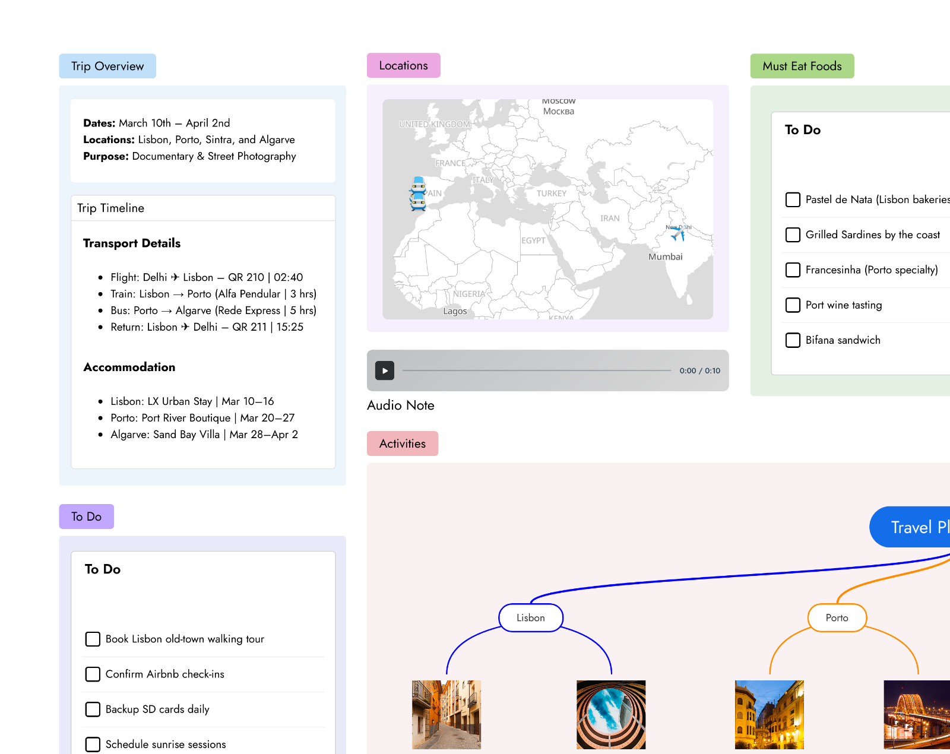Mark Backup SD cards daily as done

tap(93, 709)
